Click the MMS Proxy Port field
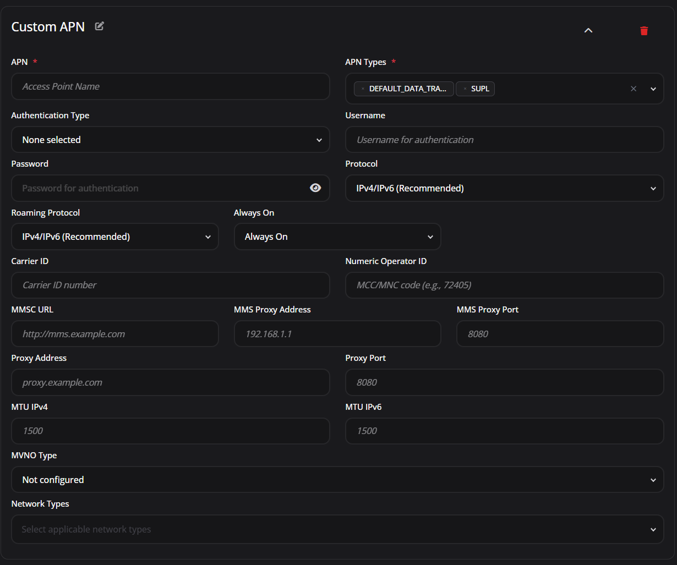 tap(560, 334)
